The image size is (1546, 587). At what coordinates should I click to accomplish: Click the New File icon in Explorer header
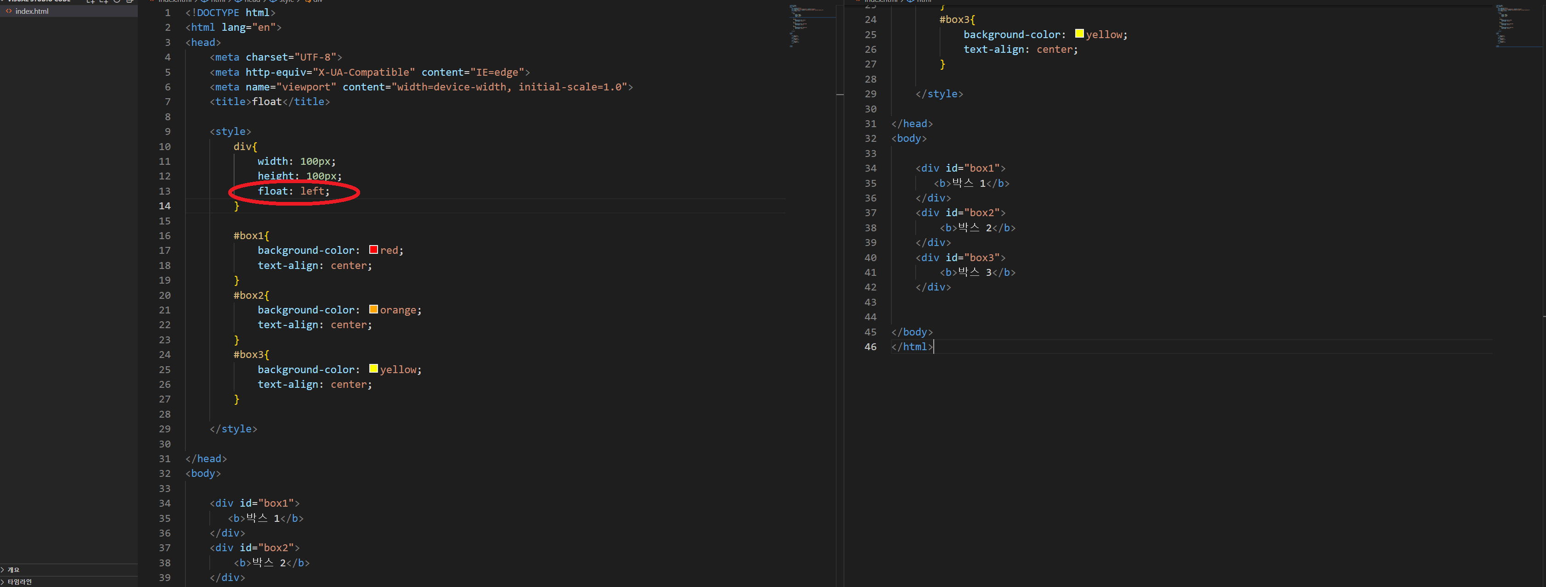[x=90, y=1]
